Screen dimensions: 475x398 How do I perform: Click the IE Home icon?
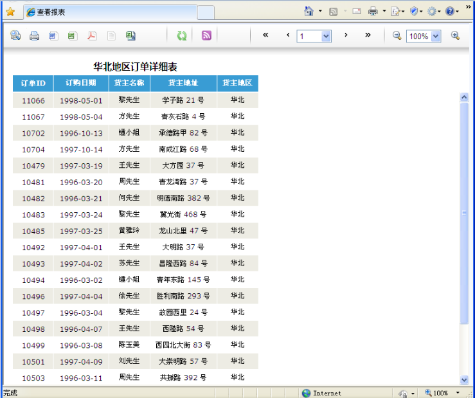click(309, 11)
